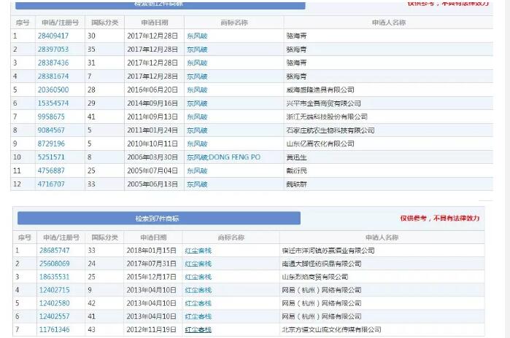
Task: Select application date 2005年07月04日
Action: [152, 170]
